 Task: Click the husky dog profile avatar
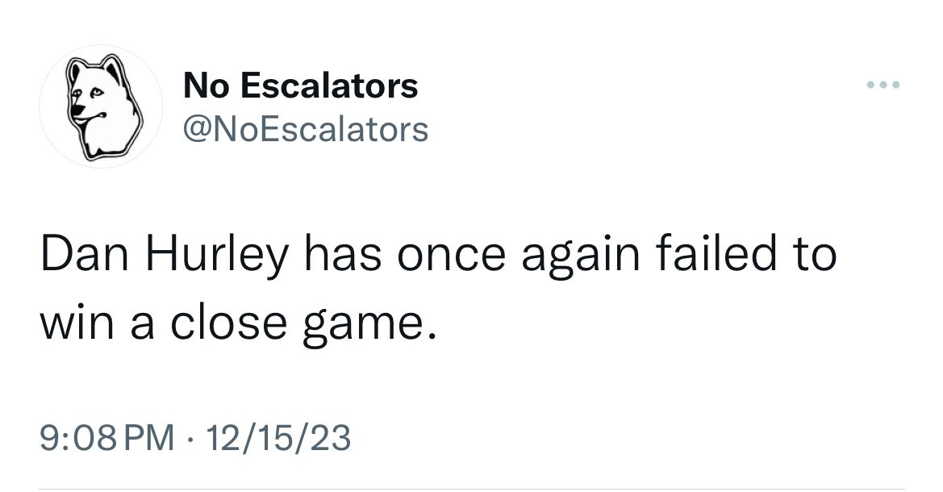pos(101,107)
